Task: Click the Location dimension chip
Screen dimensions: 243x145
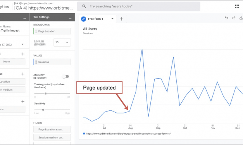Action: point(12,82)
